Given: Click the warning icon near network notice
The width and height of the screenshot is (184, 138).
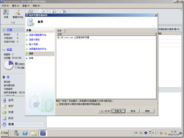Looking at the screenshot, I should click(x=57, y=104).
